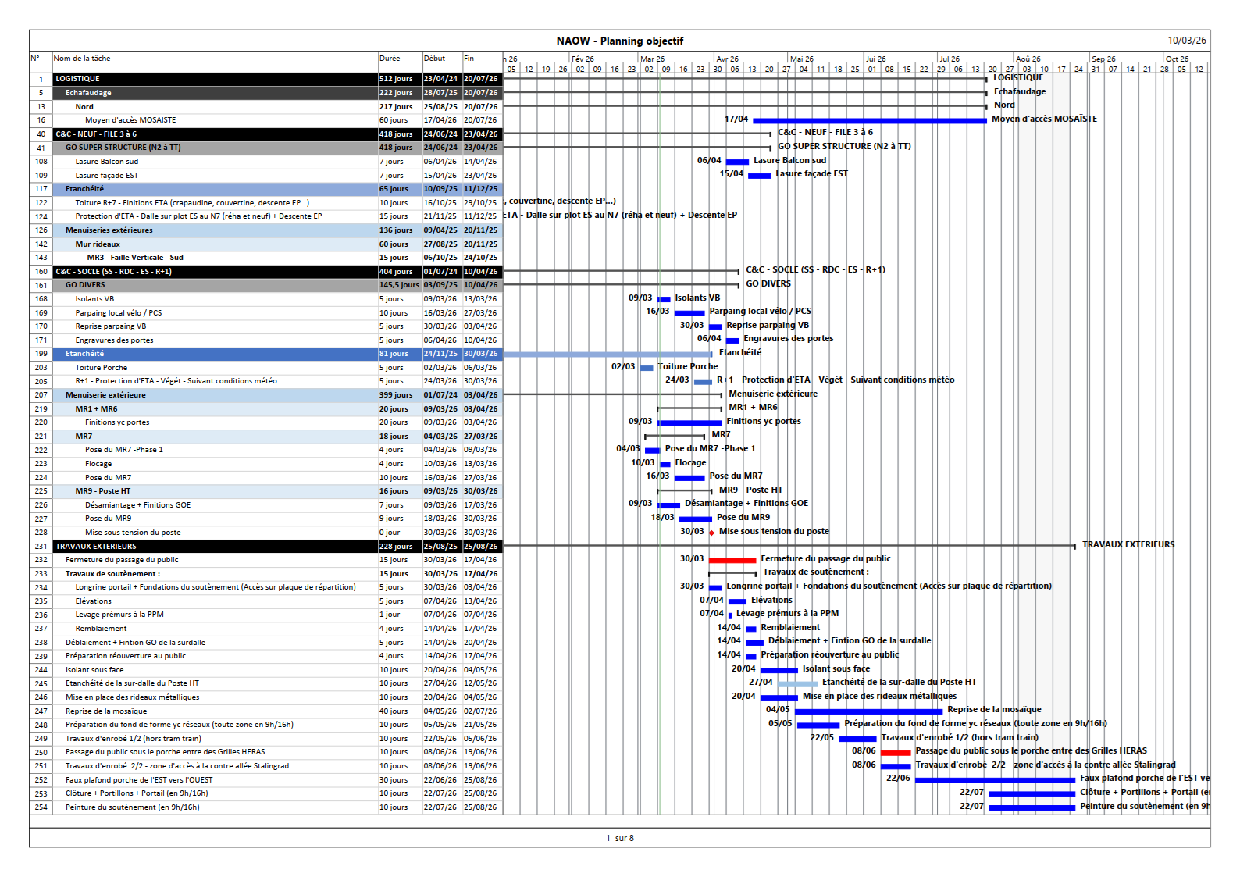Screen dimensions: 1240x877
Task: Click the Nom de la tâche column header
Action: [x=82, y=59]
